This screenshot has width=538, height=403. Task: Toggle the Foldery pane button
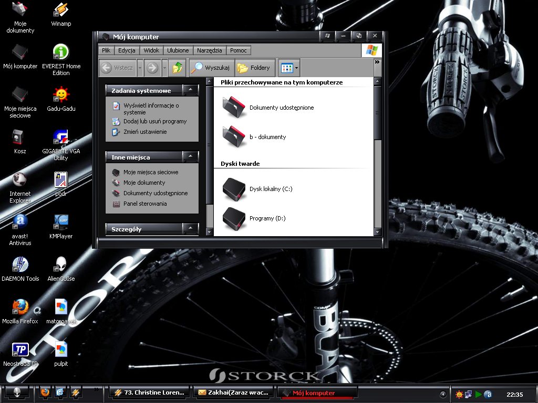(x=254, y=68)
